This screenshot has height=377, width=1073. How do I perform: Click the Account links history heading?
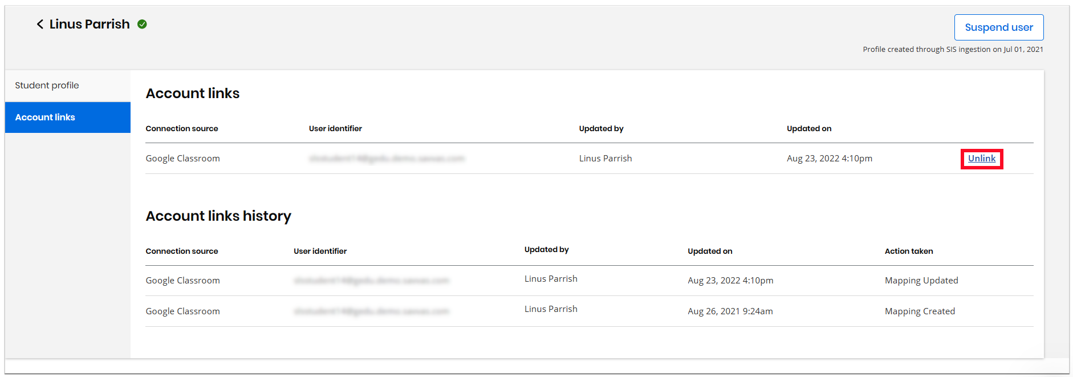218,216
